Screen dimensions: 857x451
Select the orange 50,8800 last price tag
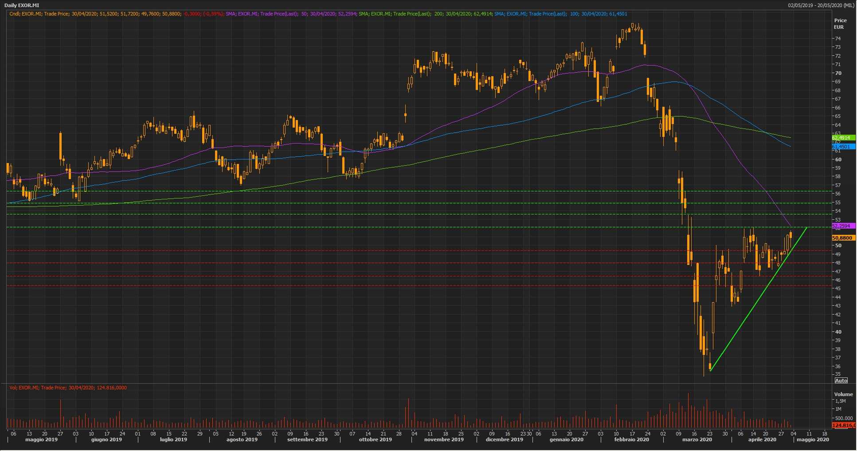pos(843,238)
